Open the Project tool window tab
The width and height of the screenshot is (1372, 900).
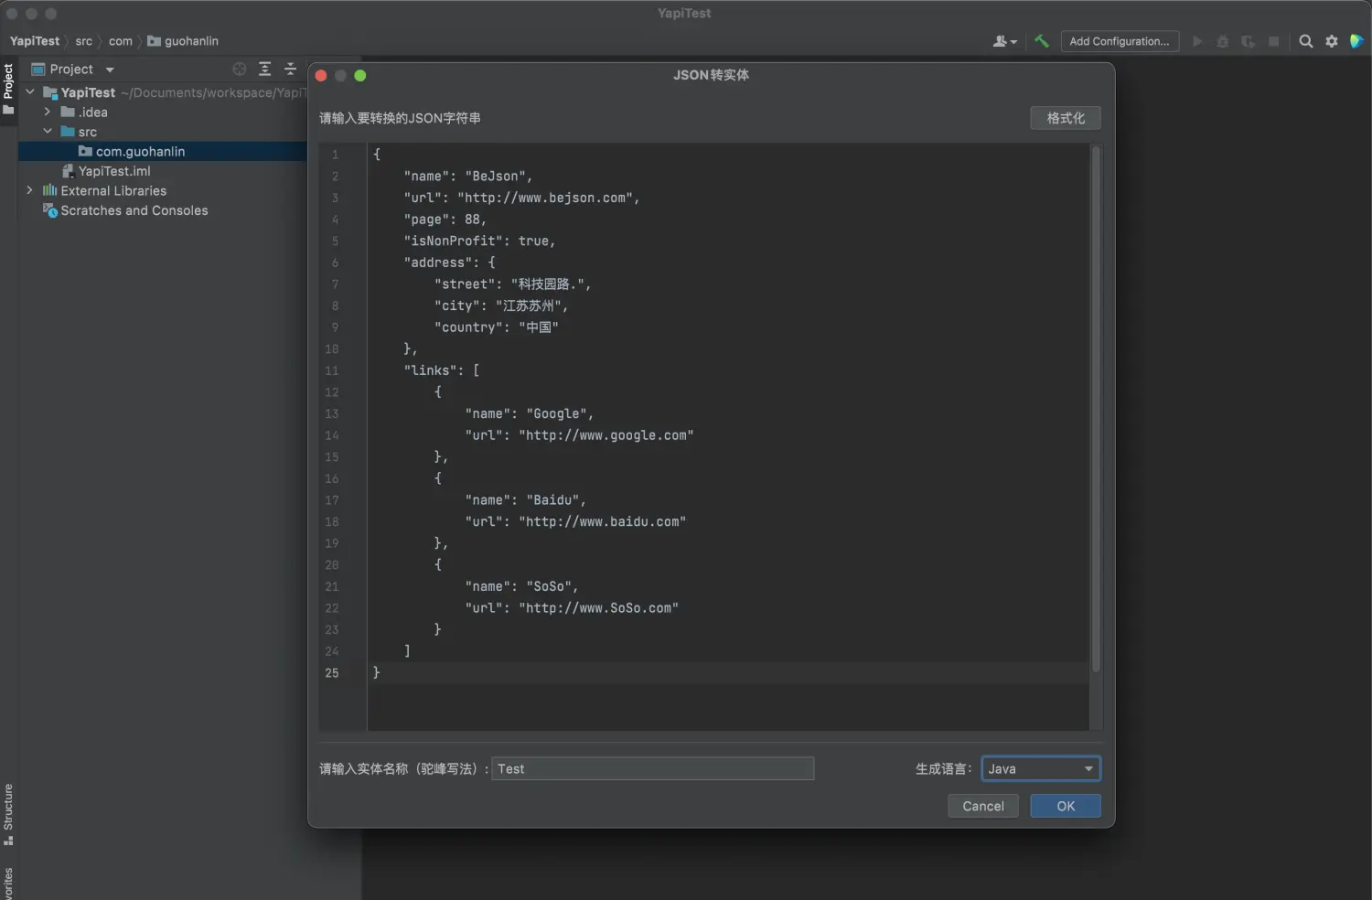(8, 89)
